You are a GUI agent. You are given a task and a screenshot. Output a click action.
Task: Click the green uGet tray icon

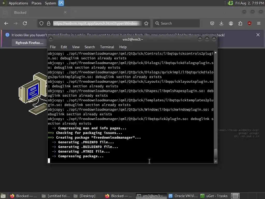pos(230,3)
